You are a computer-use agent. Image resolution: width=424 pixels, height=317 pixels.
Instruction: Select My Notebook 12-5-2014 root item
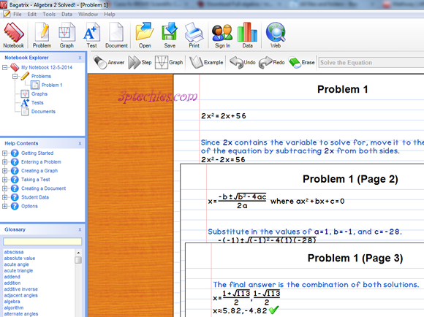47,67
